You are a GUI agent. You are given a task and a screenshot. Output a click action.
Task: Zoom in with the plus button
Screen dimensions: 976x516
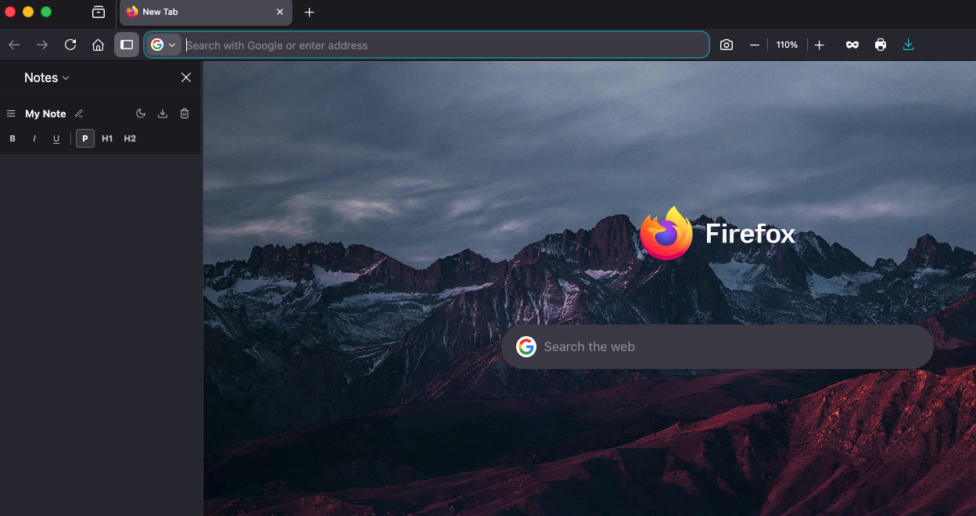click(819, 45)
